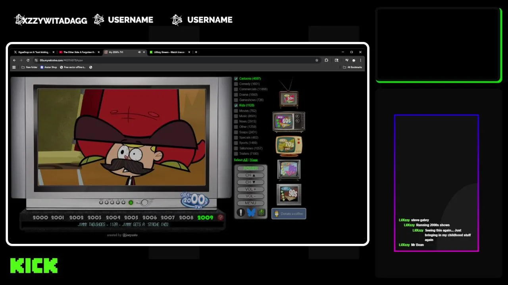Select the year 2008
508x285 pixels.
186,217
